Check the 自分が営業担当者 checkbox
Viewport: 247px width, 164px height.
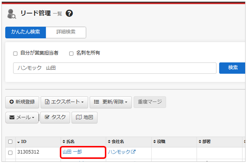(15, 53)
